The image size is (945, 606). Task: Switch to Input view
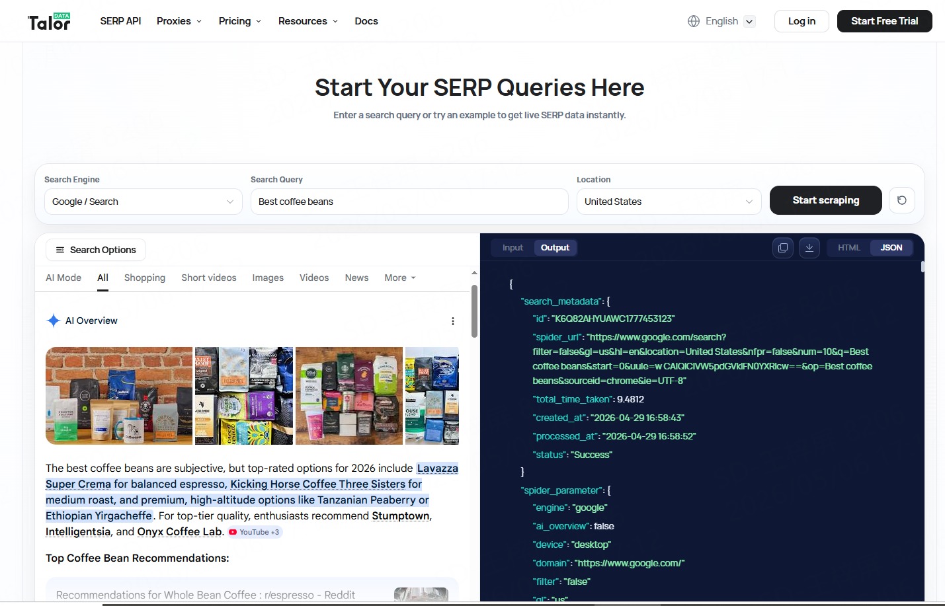pyautogui.click(x=513, y=248)
